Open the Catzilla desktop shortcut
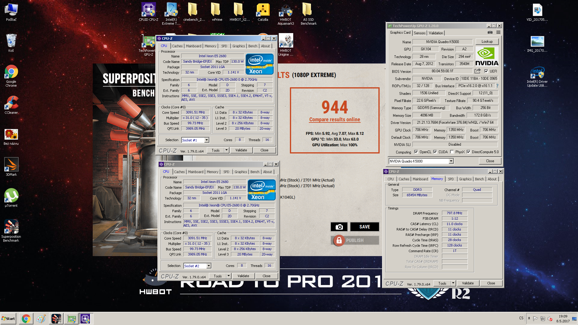This screenshot has width=578, height=325. [x=263, y=12]
